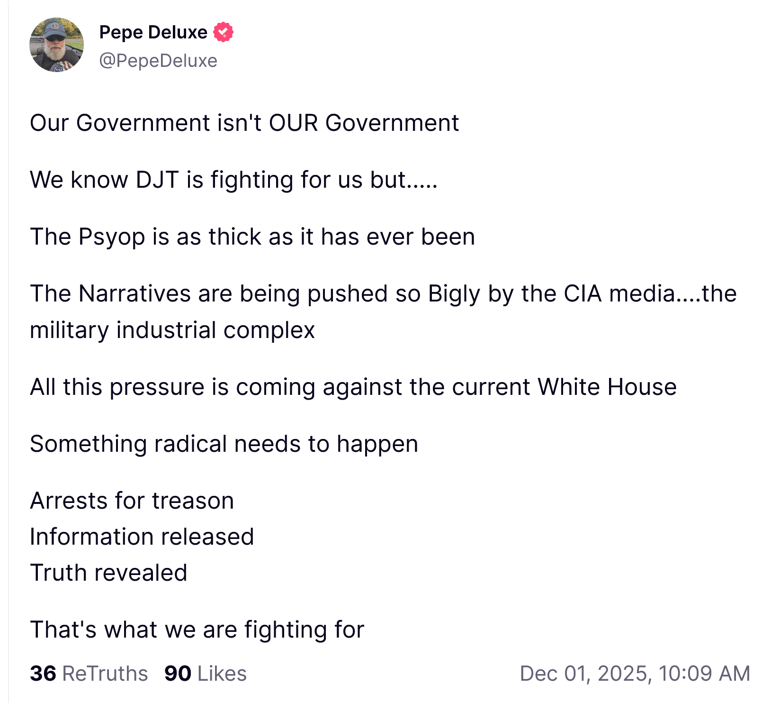Click the Pepe Deluxe display name
The image size is (771, 703).
[153, 32]
